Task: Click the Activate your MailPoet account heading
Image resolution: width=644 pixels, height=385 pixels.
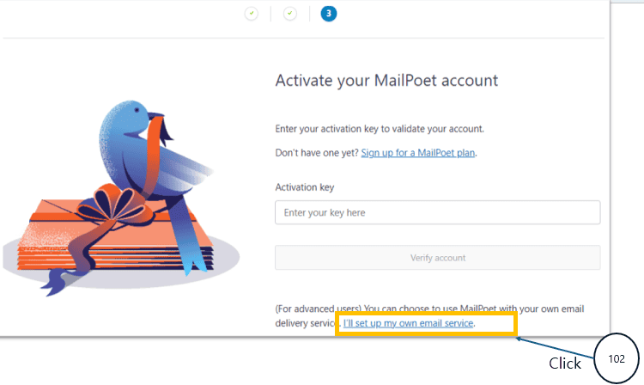Action: (x=386, y=81)
